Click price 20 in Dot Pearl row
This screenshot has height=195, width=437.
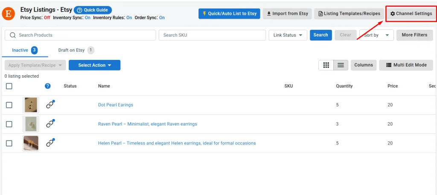(390, 105)
